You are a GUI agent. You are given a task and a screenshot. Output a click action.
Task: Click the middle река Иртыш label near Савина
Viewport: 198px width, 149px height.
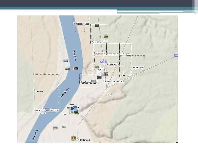[x=65, y=93]
